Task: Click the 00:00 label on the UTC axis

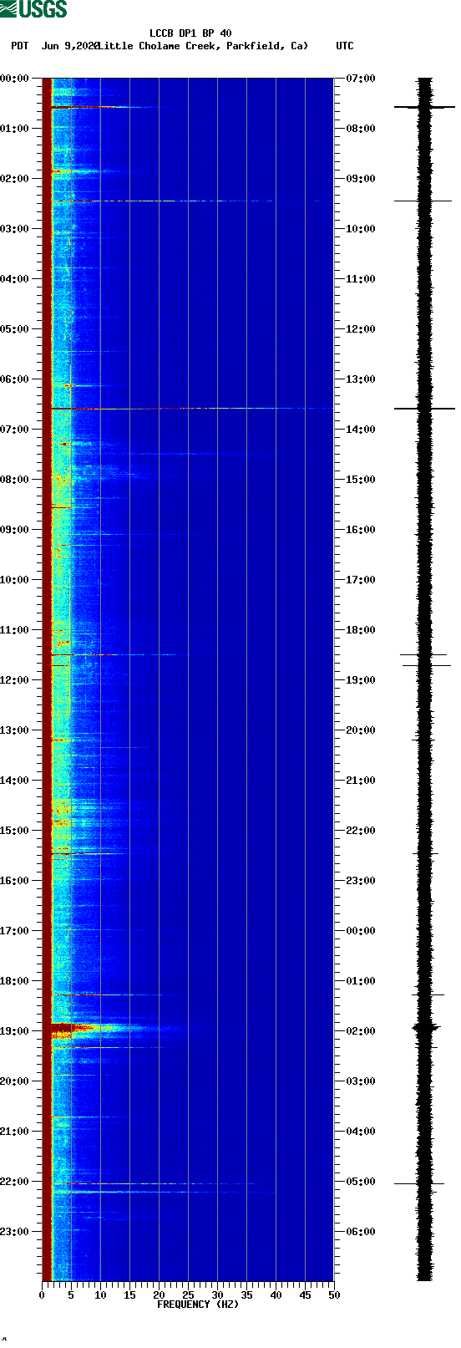Action: coord(361,931)
